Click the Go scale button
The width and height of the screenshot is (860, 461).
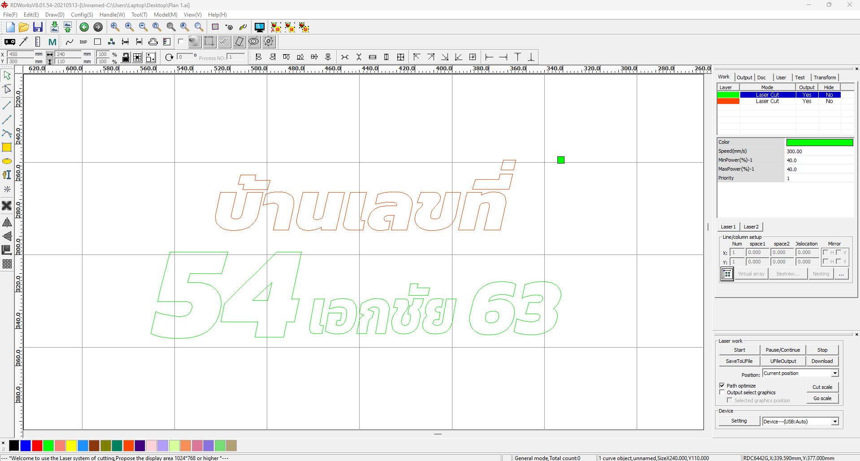point(822,398)
